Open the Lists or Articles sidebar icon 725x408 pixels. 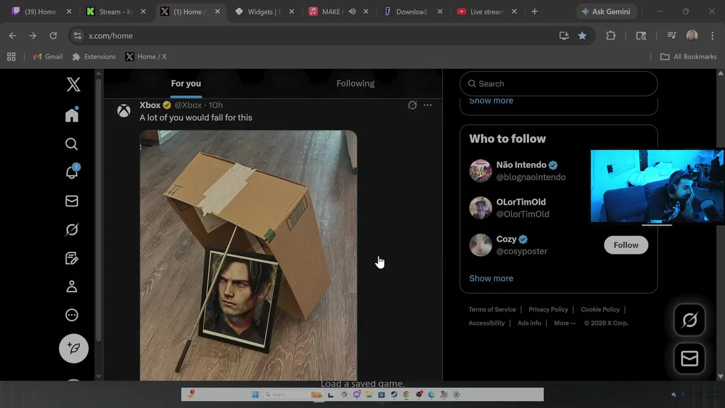point(72,258)
